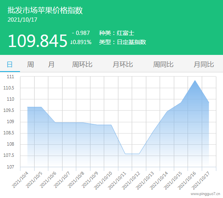Viewport: 223px width, 198px height.
Task: Click the 2021/10/4 x-axis date label
Action: click(x=20, y=180)
